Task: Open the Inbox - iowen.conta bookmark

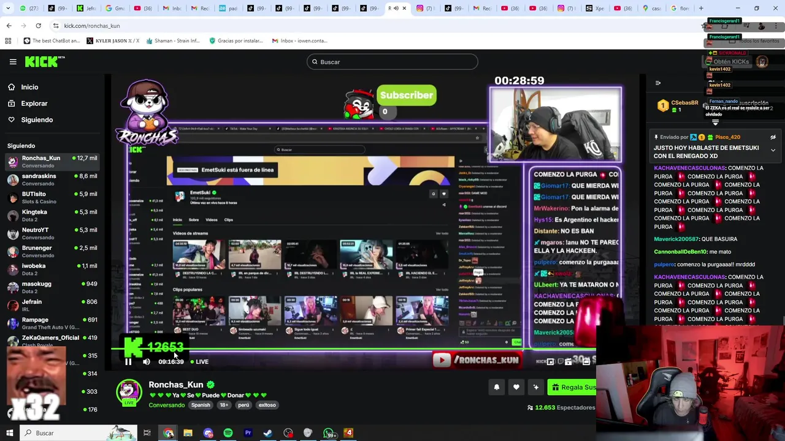Action: point(300,41)
